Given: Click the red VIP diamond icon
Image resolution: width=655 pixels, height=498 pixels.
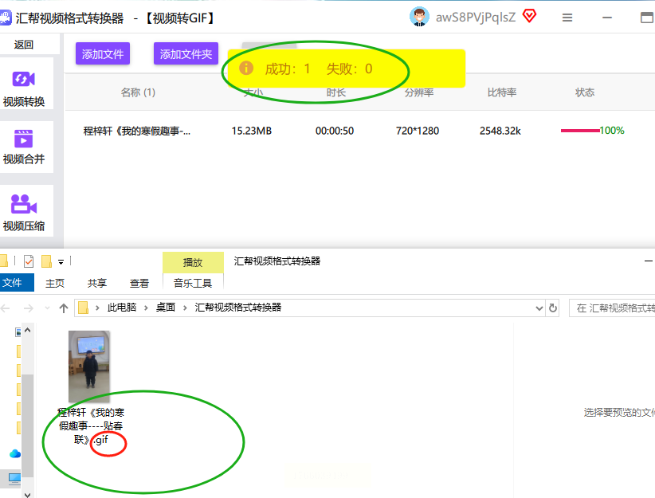Looking at the screenshot, I should 529,17.
